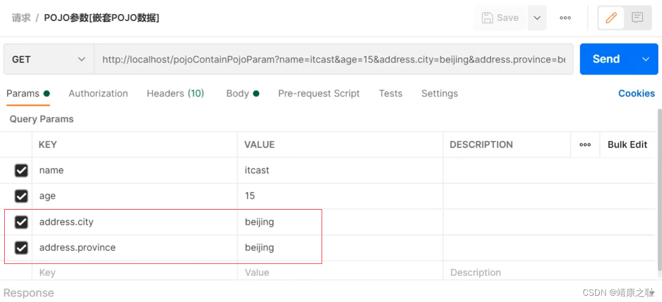Click the 'age' key cell
Viewport: 662px width, 302px height.
point(135,196)
